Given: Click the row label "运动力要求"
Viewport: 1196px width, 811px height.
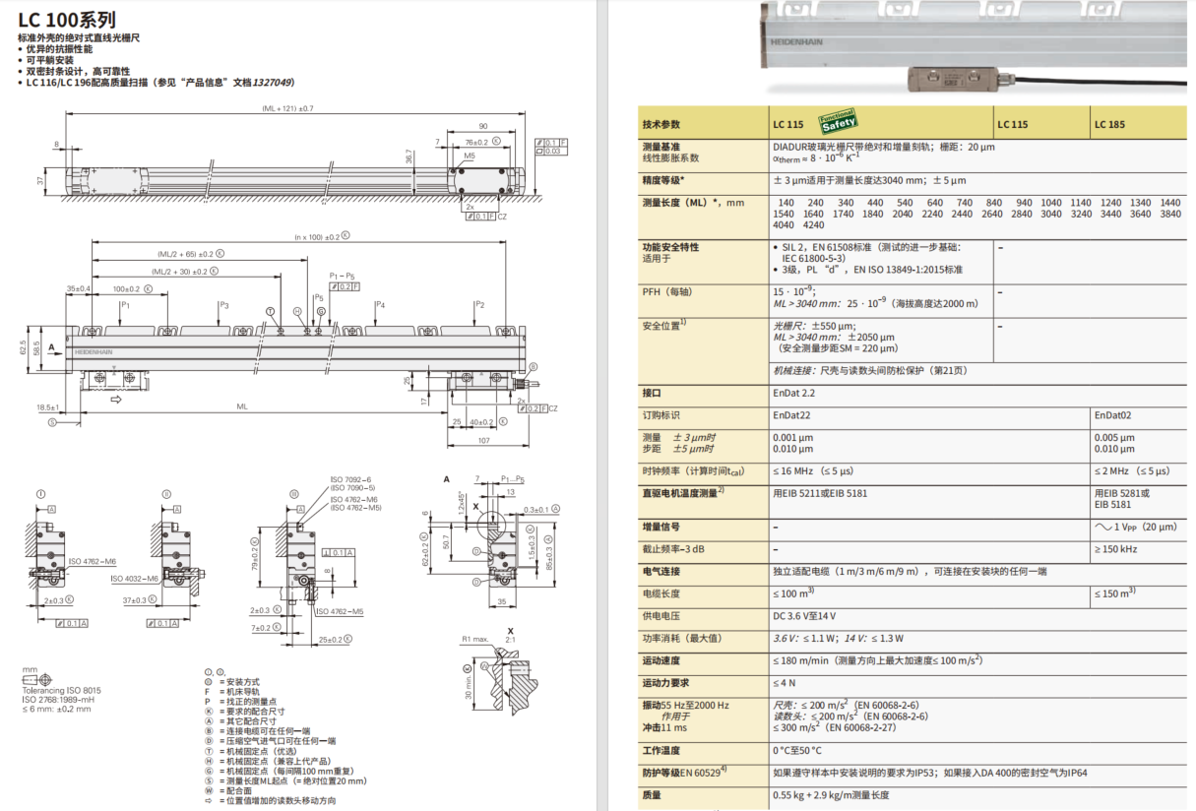Looking at the screenshot, I should [665, 682].
